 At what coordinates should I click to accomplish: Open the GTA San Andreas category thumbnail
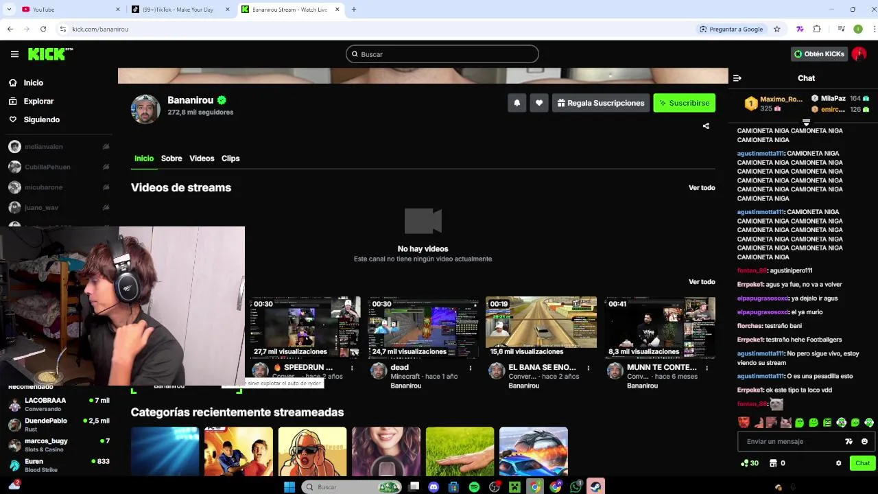coord(312,451)
